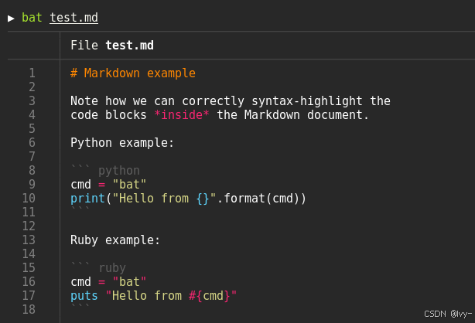
Task: Click 'code blocks' text on line 4
Action: click(108, 115)
